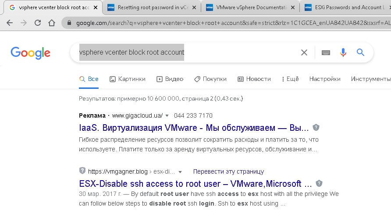The height and width of the screenshot is (220, 391).
Task: Start voice search with microphone
Action: click(x=343, y=52)
